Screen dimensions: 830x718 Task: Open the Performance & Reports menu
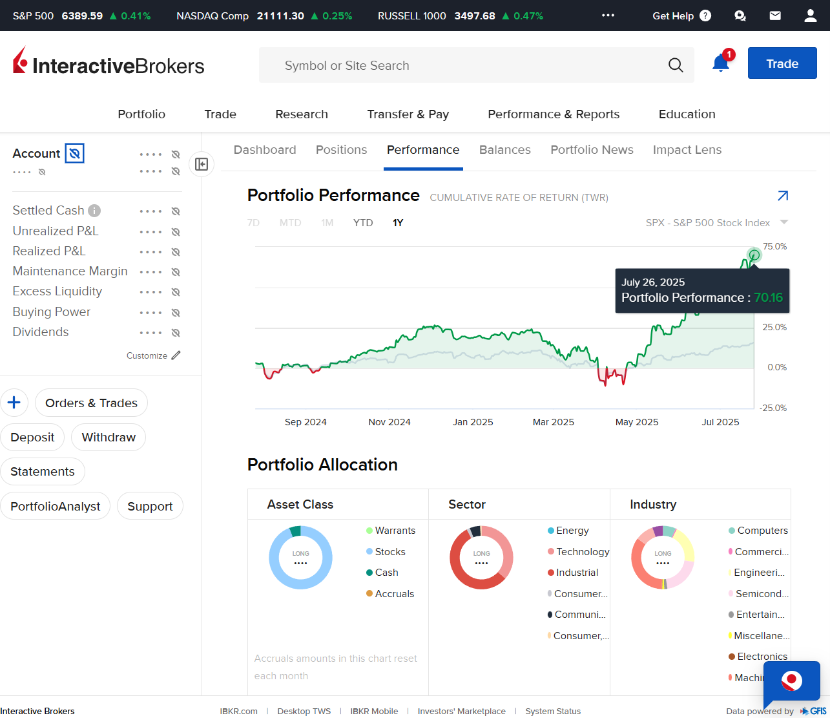[x=554, y=114]
